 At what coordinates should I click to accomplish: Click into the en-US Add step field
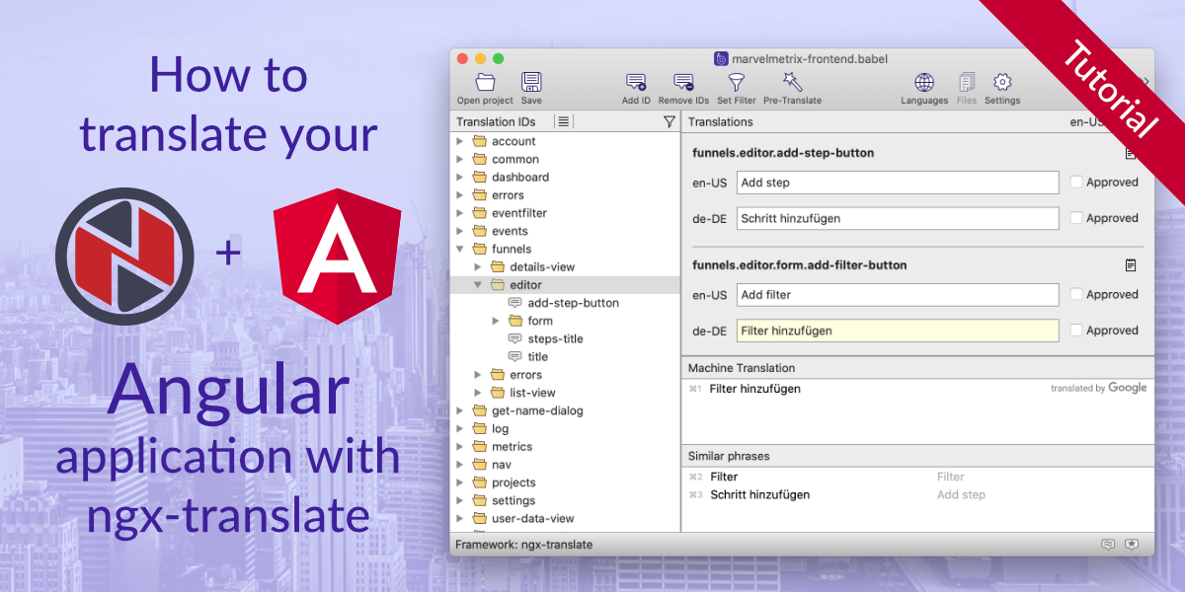tap(898, 183)
